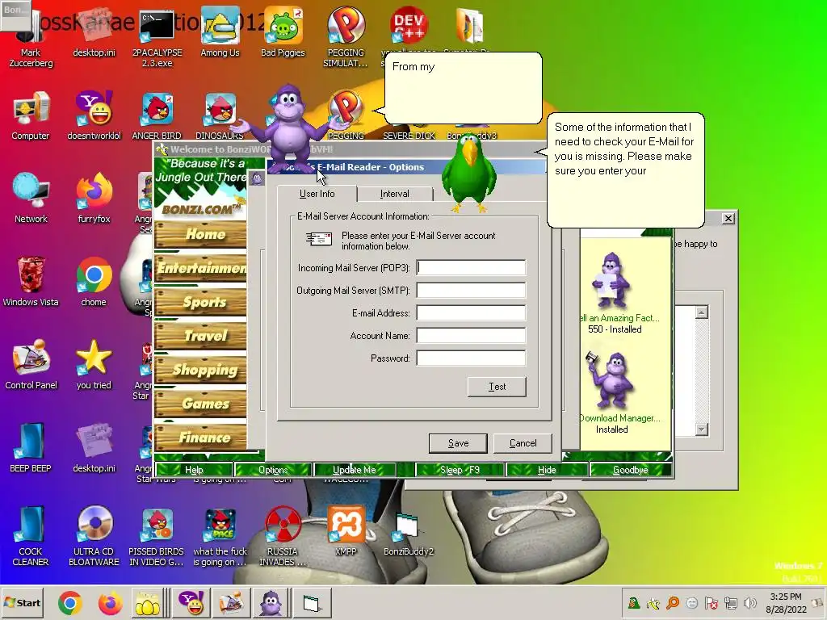Click the E-mail Address field
Image resolution: width=827 pixels, height=620 pixels.
point(471,312)
